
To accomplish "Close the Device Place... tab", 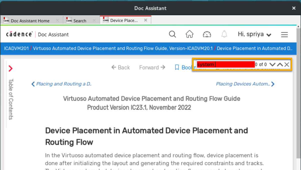I will click(146, 20).
